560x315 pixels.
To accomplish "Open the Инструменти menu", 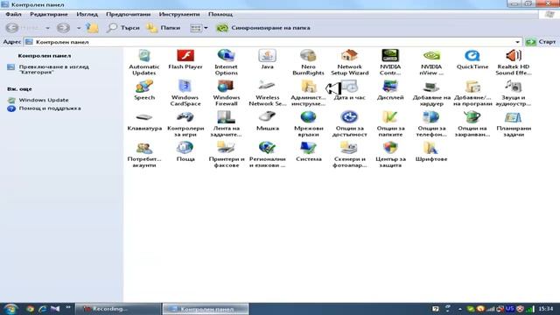I will click(179, 14).
